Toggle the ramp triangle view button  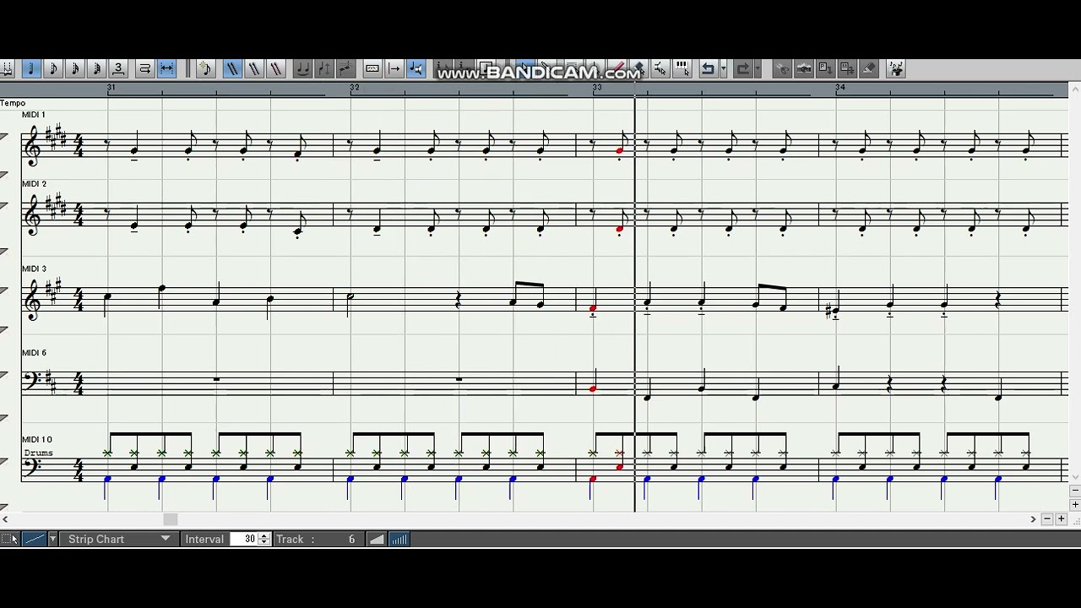(377, 539)
